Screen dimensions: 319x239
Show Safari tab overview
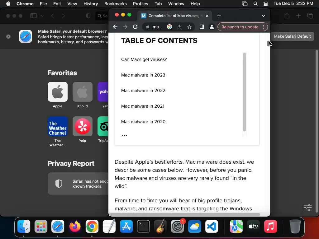click(x=310, y=16)
